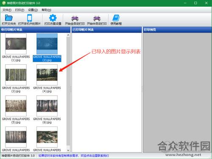Viewport: 212px width, 159px height.
Task: Start 开始半自动打印 printer icon
Action: [x=97, y=18]
